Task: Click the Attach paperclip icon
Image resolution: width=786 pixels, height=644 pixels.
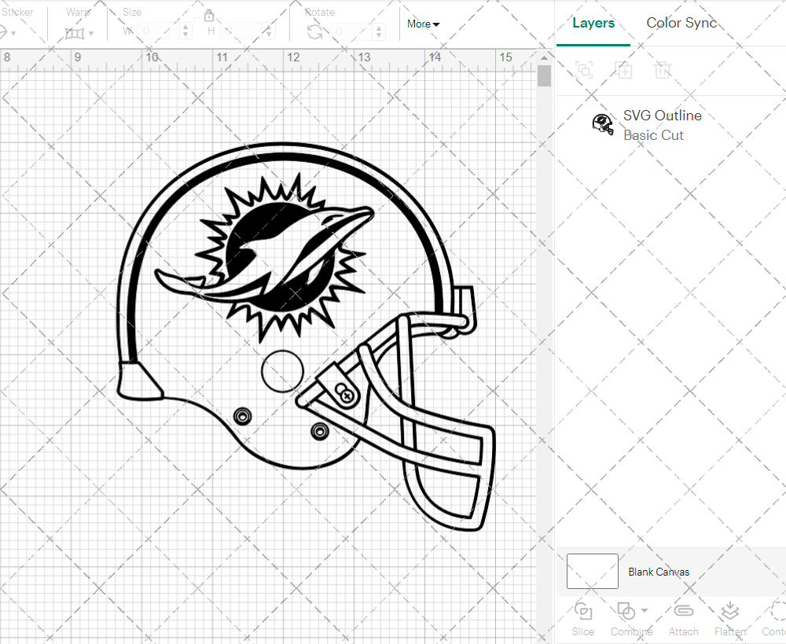Action: click(x=683, y=612)
